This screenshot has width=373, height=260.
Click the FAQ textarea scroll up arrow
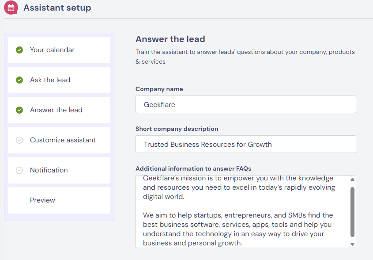[x=353, y=179]
